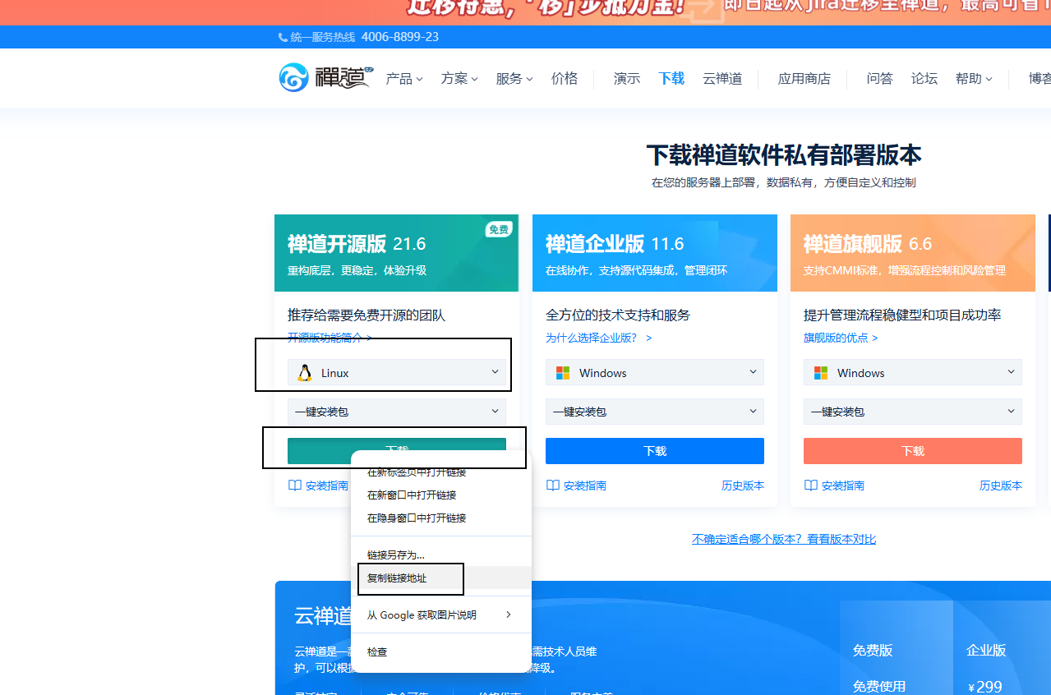Go to 问答 section
Viewport: 1051px width, 695px height.
click(x=880, y=79)
